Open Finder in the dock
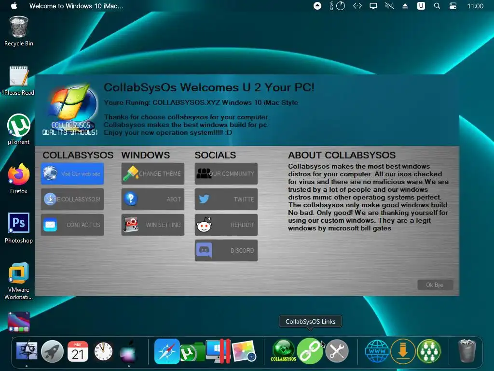 point(27,351)
